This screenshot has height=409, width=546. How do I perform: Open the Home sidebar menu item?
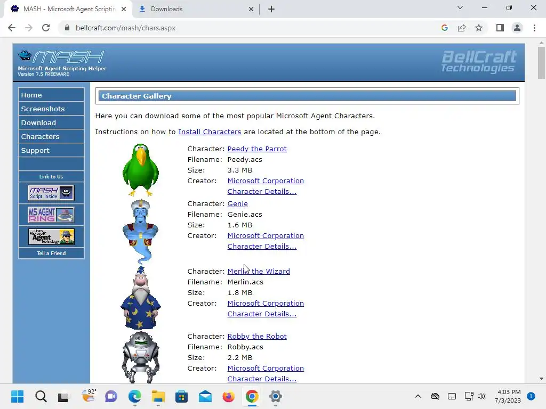pyautogui.click(x=51, y=95)
